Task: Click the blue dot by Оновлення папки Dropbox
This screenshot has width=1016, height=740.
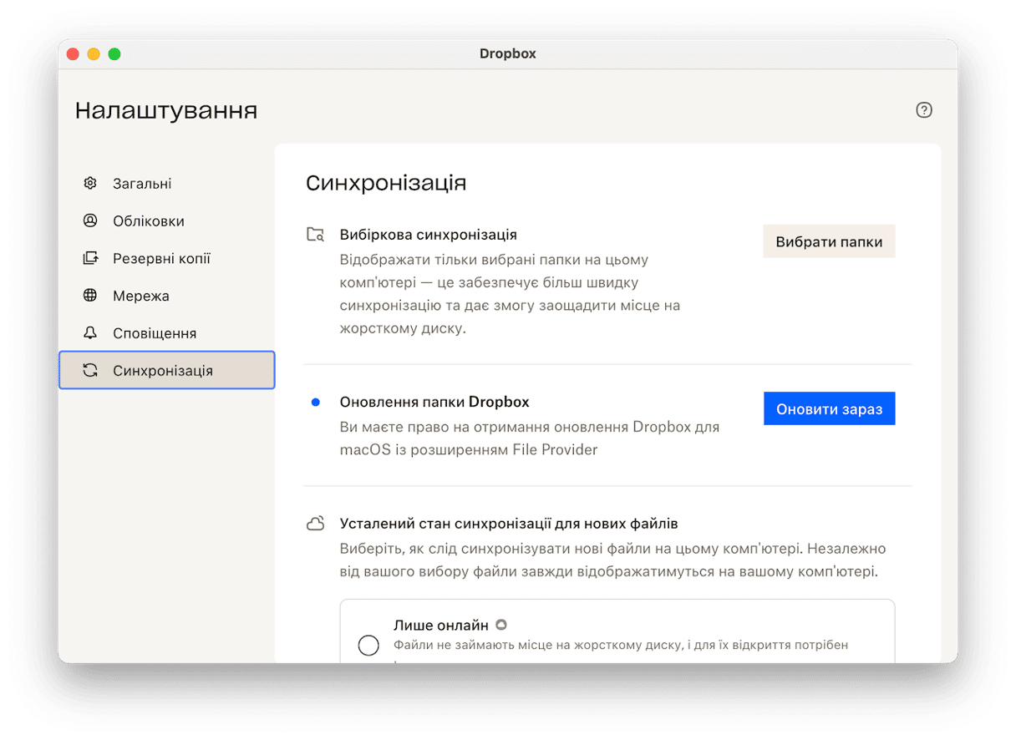Action: [x=315, y=402]
